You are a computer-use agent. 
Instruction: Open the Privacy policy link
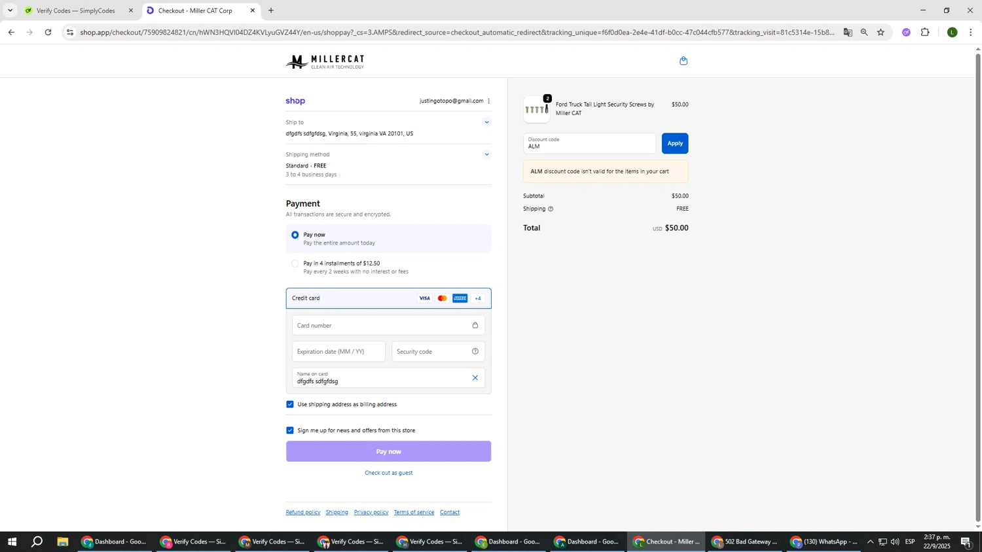point(371,512)
